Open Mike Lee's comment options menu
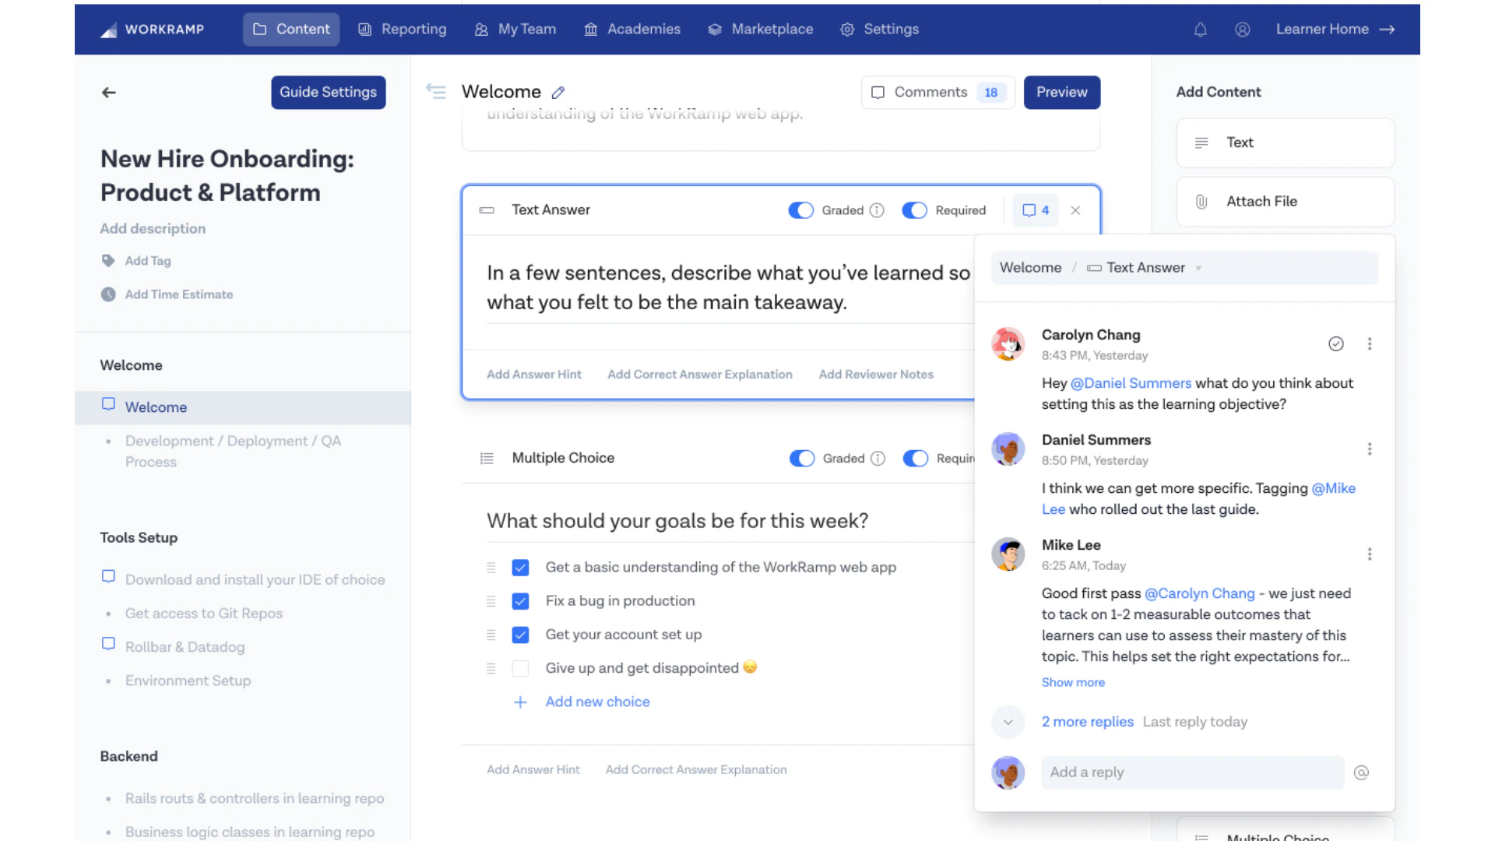This screenshot has width=1495, height=841. tap(1370, 554)
